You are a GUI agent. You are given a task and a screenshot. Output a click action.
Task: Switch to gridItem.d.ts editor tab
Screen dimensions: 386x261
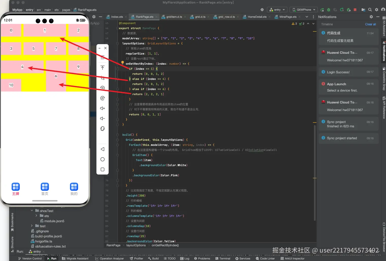pos(174,17)
